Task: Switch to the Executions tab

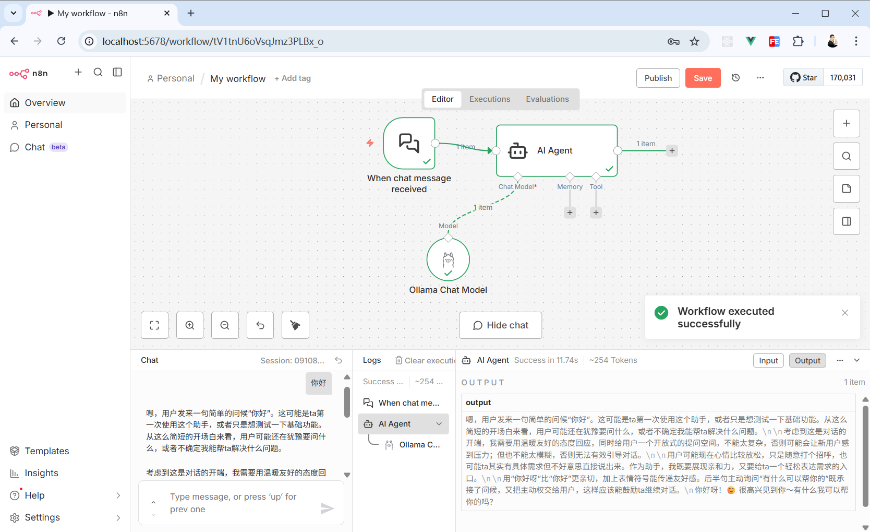Action: point(489,99)
